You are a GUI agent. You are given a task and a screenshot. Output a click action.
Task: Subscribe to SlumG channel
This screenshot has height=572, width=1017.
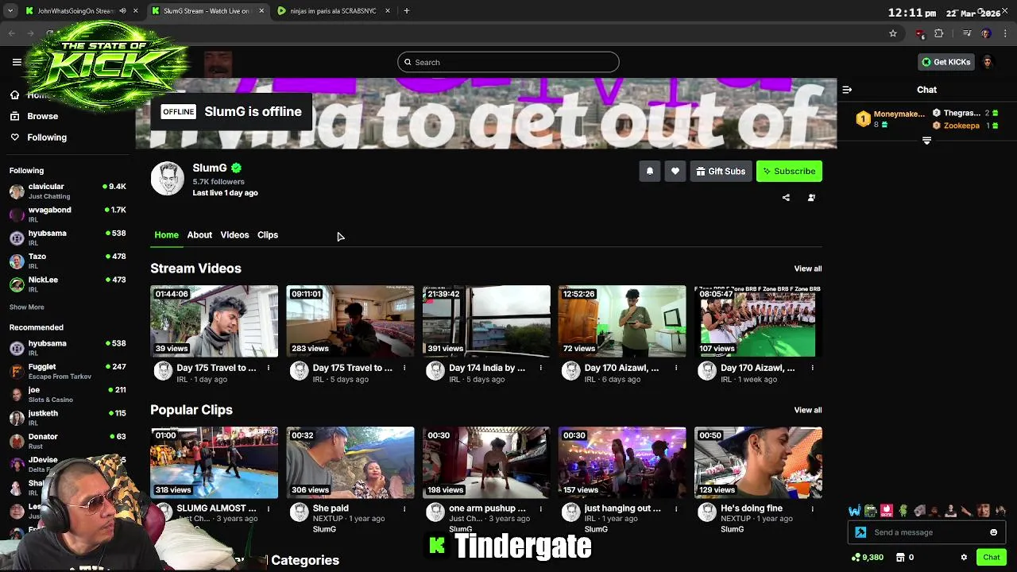tap(789, 171)
